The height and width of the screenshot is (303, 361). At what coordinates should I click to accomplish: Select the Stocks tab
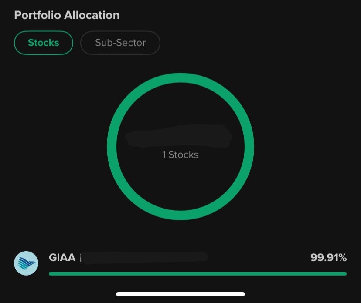pos(43,43)
